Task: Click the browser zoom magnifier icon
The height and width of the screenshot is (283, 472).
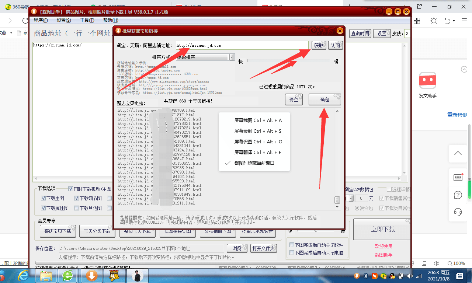Action: pyautogui.click(x=449, y=263)
